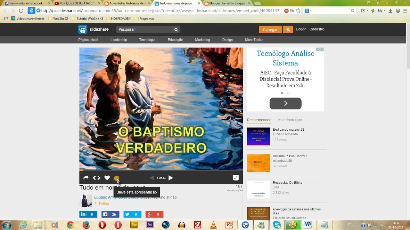Click the ad's next arrow button
This screenshot has height=230, width=410.
click(285, 103)
